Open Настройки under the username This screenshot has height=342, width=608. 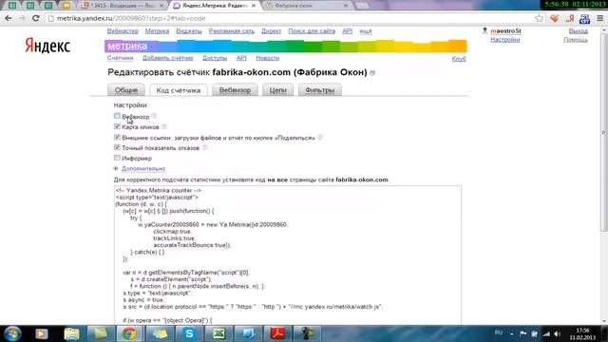(x=505, y=40)
